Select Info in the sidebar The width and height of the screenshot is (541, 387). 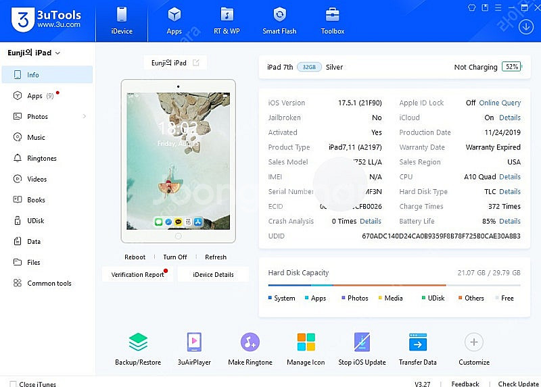pyautogui.click(x=47, y=74)
